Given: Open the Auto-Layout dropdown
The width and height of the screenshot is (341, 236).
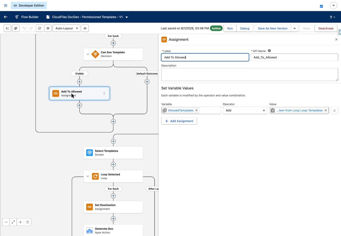Looking at the screenshot, I should click(x=67, y=28).
